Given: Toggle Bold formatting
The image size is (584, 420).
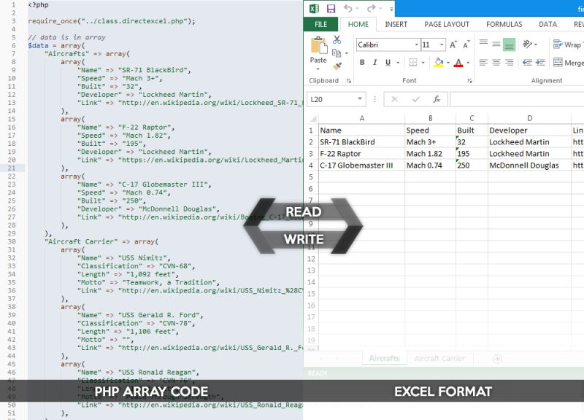Looking at the screenshot, I should tap(361, 63).
